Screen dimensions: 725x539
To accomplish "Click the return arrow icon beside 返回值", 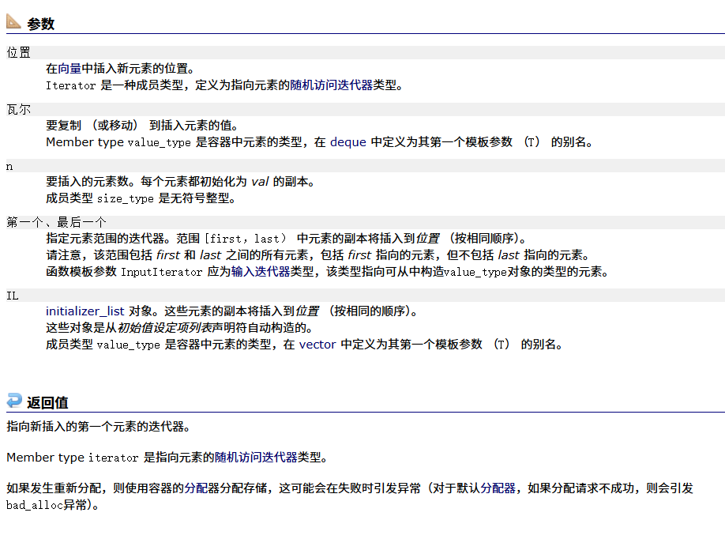I will point(14,401).
